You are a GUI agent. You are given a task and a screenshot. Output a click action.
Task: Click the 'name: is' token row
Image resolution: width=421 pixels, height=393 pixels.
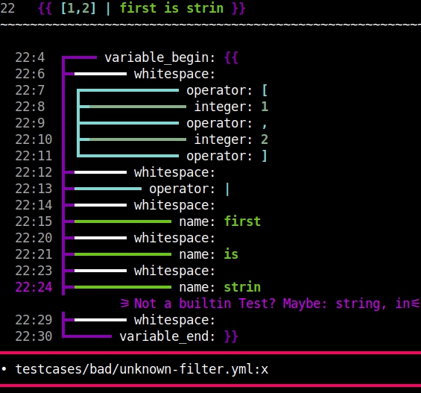point(209,254)
